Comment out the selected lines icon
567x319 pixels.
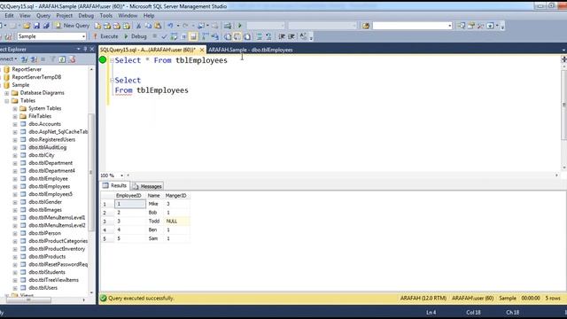tap(260, 36)
